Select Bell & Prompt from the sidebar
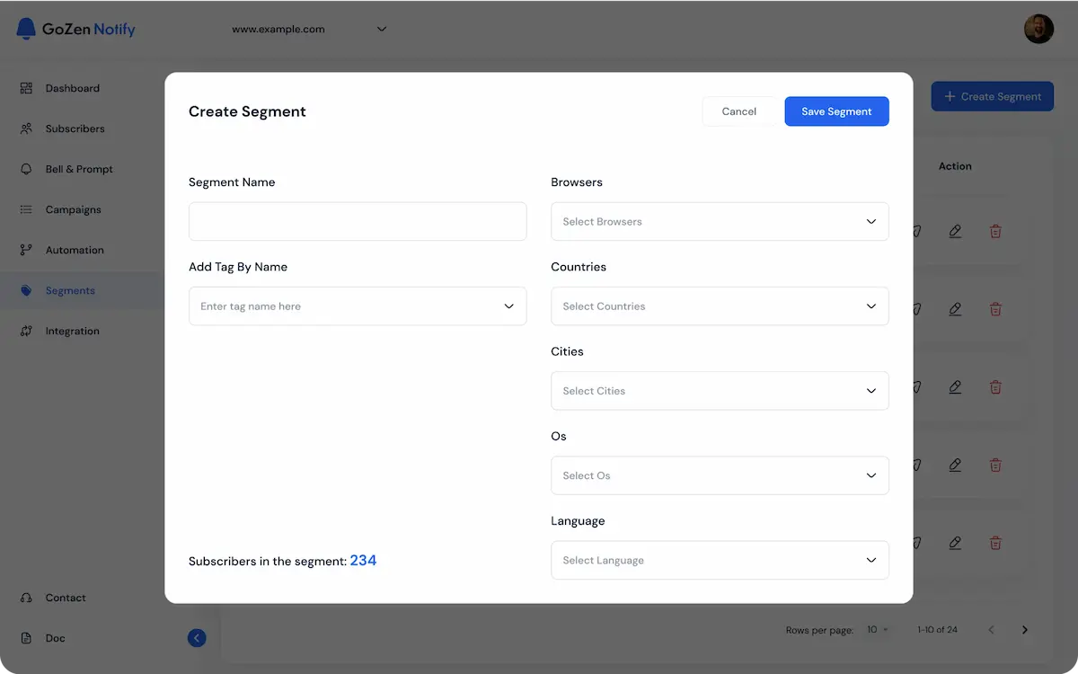1078x674 pixels. [x=78, y=169]
